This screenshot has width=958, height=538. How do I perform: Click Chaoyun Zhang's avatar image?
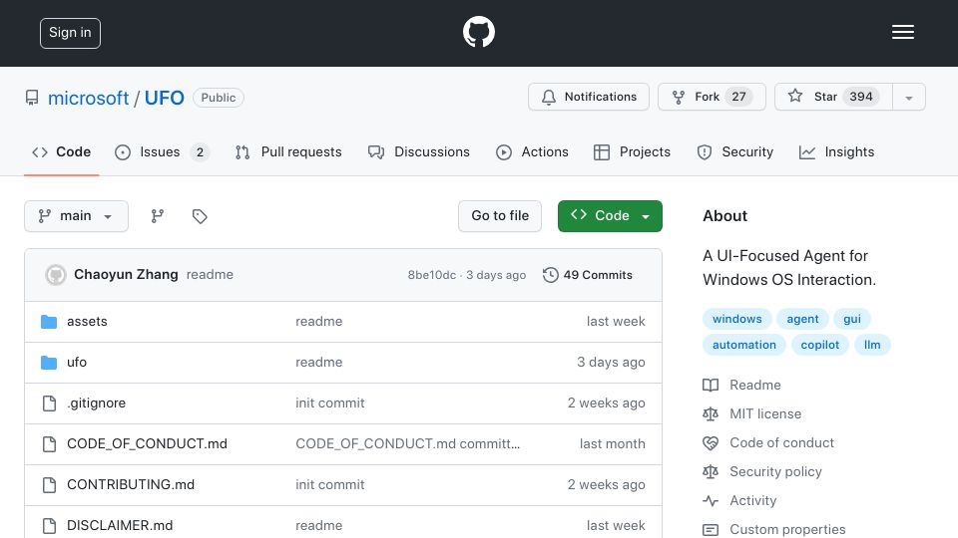tap(56, 275)
